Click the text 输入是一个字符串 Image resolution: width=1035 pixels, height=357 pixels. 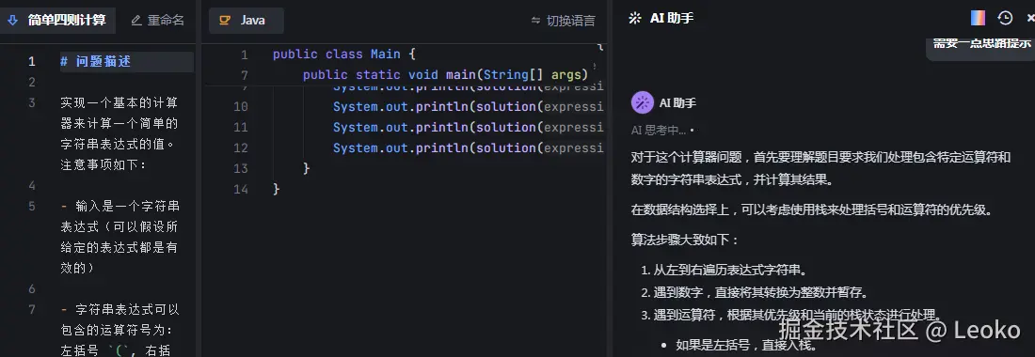coord(127,206)
